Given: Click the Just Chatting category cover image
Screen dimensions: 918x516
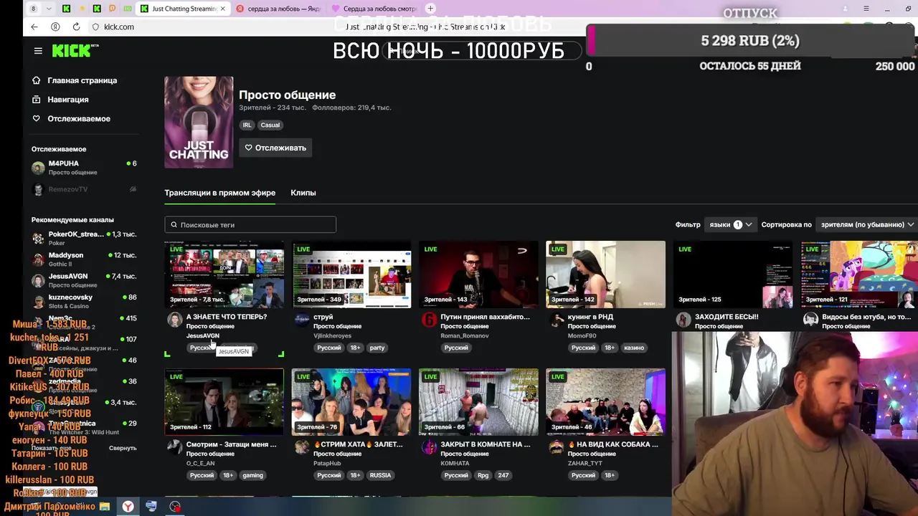Looking at the screenshot, I should click(199, 122).
